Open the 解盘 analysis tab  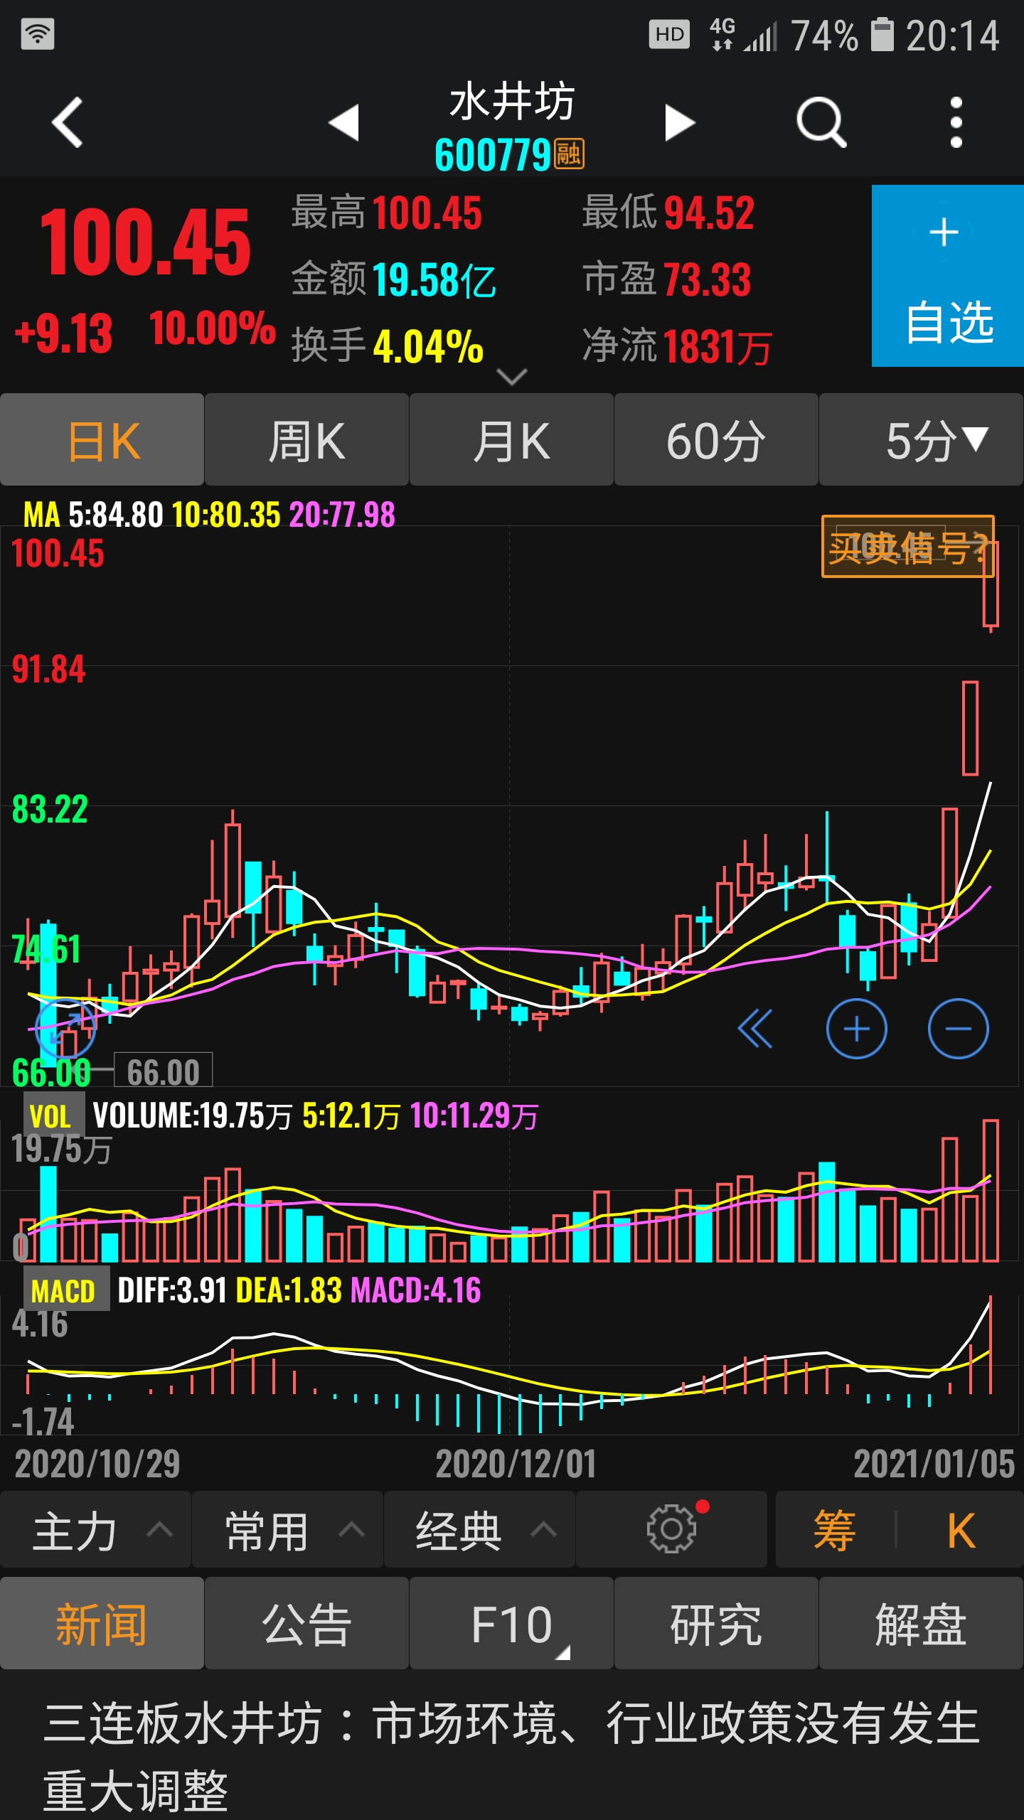[922, 1624]
